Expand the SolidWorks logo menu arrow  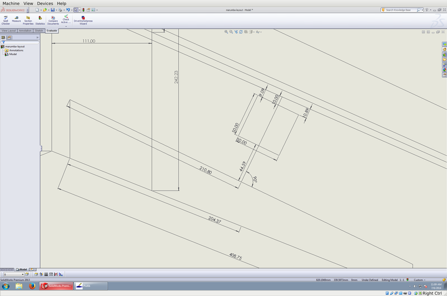click(x=28, y=10)
